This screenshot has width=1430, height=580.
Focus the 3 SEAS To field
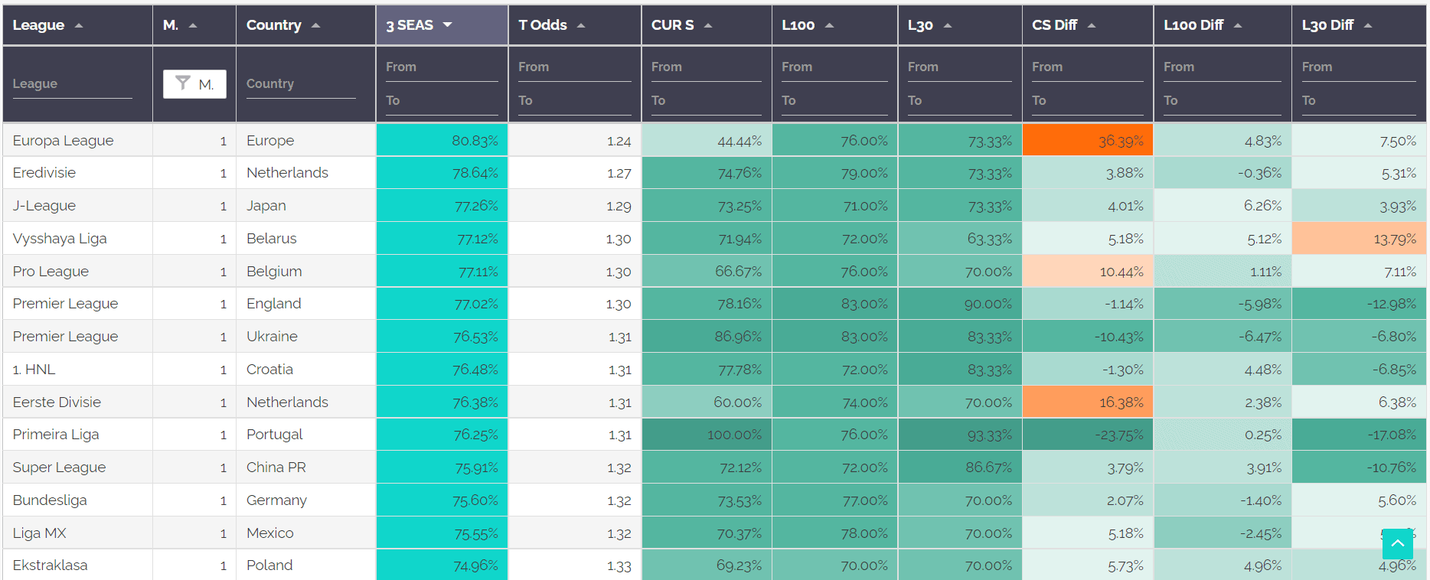click(442, 101)
